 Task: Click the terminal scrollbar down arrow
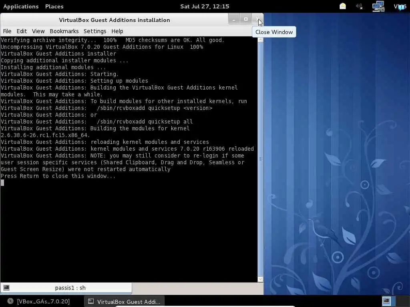(x=260, y=279)
